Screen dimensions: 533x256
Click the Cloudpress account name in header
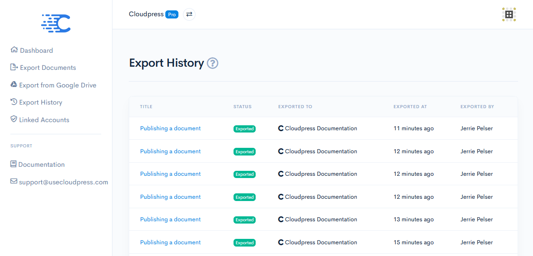pyautogui.click(x=146, y=14)
